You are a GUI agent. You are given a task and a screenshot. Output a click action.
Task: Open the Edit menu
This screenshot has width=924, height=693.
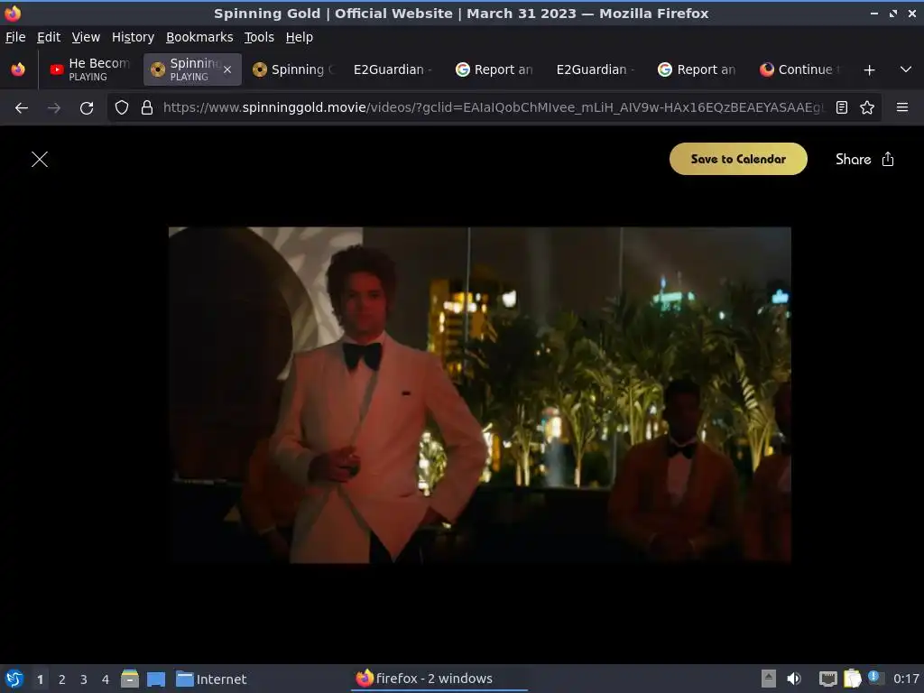49,37
